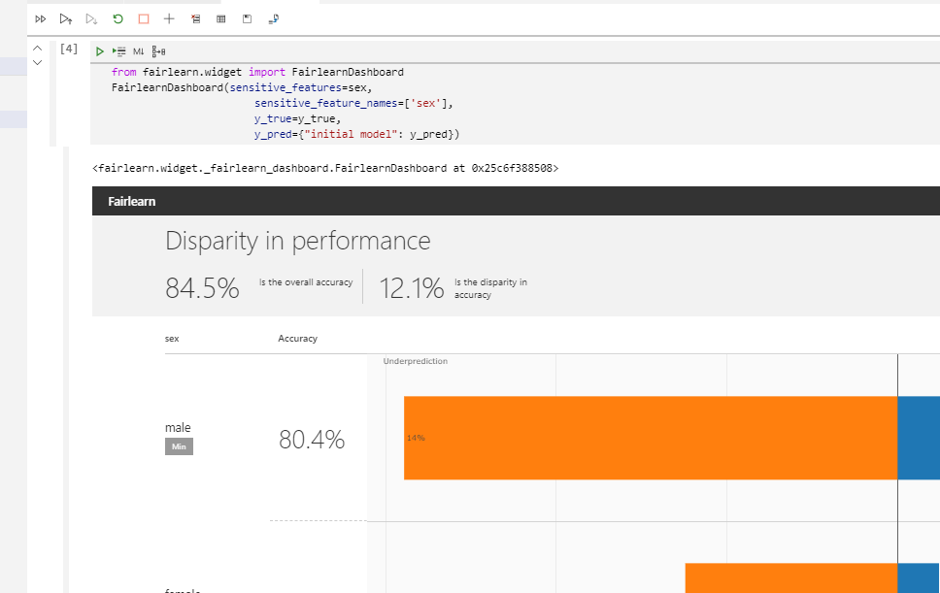The height and width of the screenshot is (593, 940).
Task: Click 'y_true=y_true' code line
Action: [297, 118]
